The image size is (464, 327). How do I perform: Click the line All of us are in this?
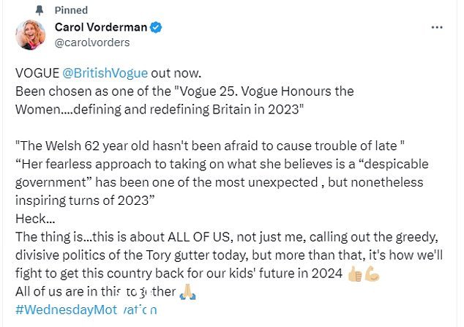point(96,292)
